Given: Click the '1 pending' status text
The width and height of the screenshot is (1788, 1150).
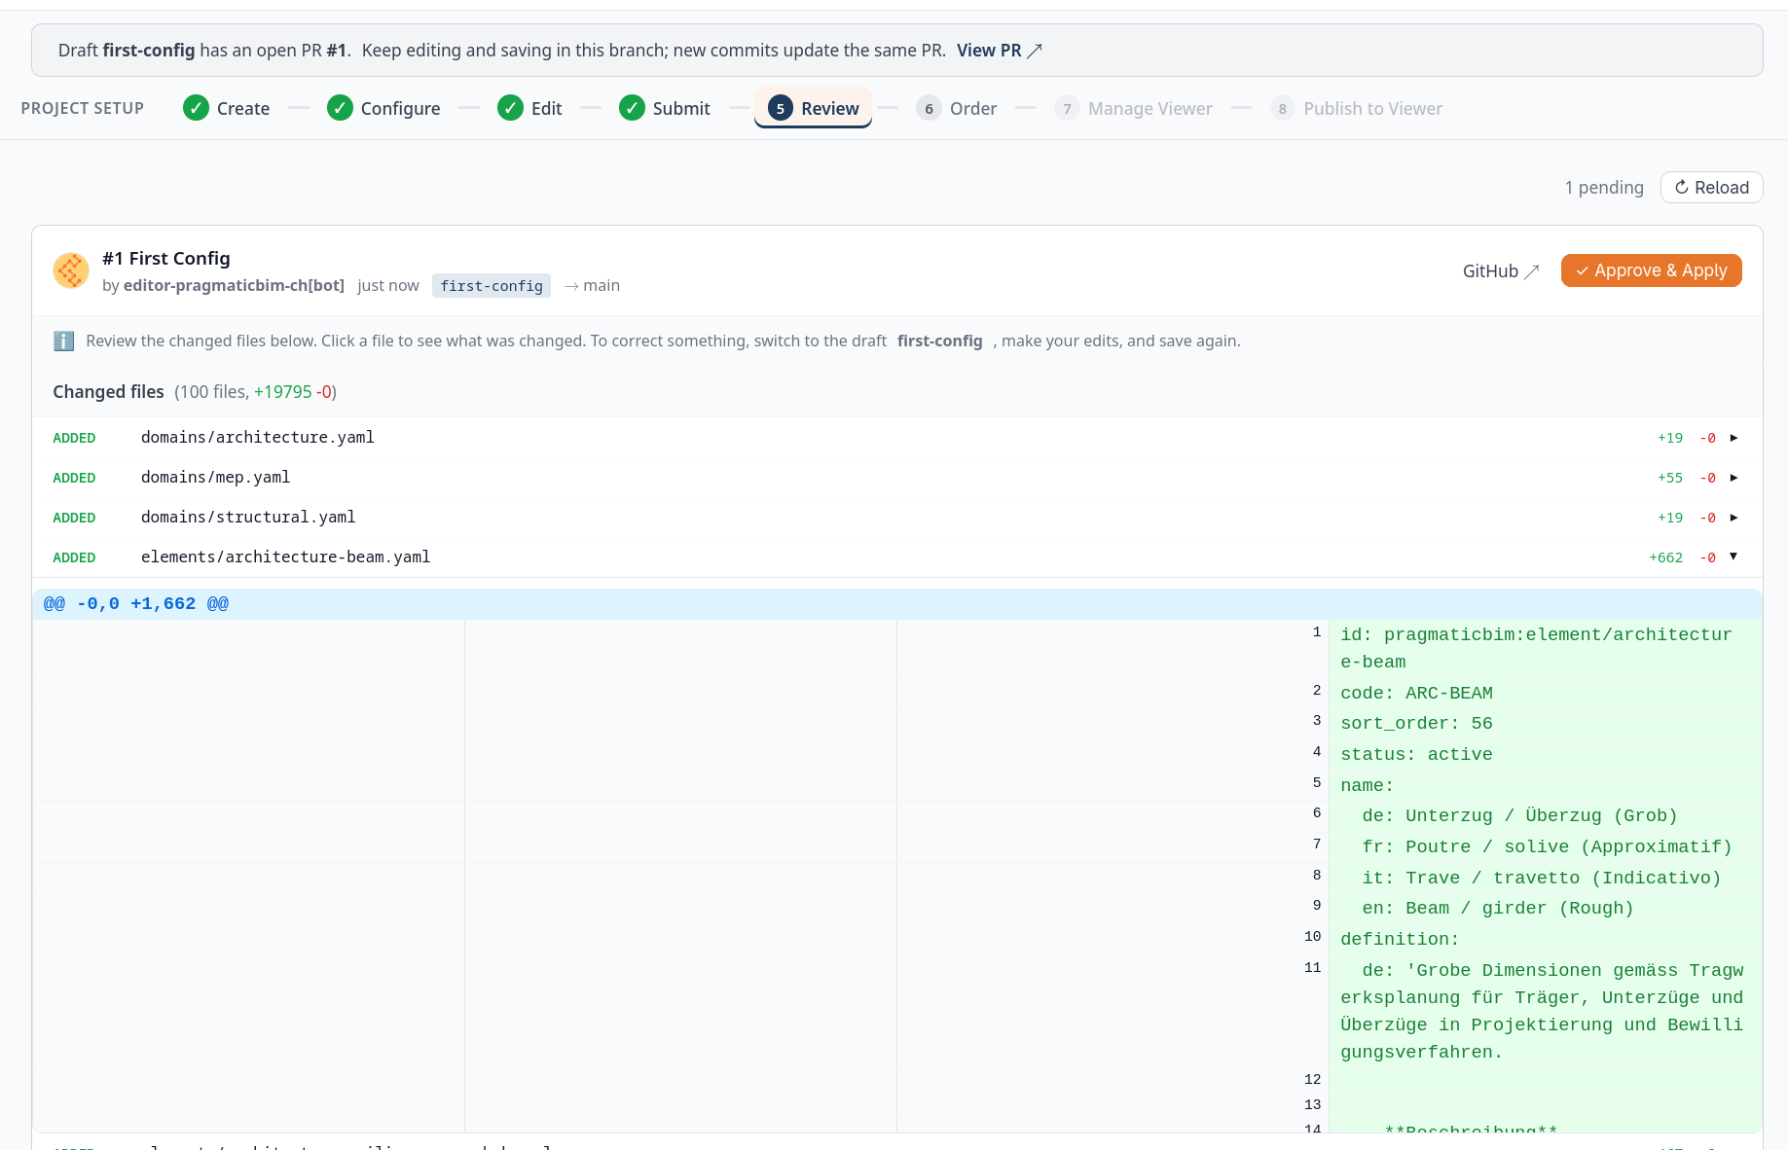Looking at the screenshot, I should (1604, 187).
